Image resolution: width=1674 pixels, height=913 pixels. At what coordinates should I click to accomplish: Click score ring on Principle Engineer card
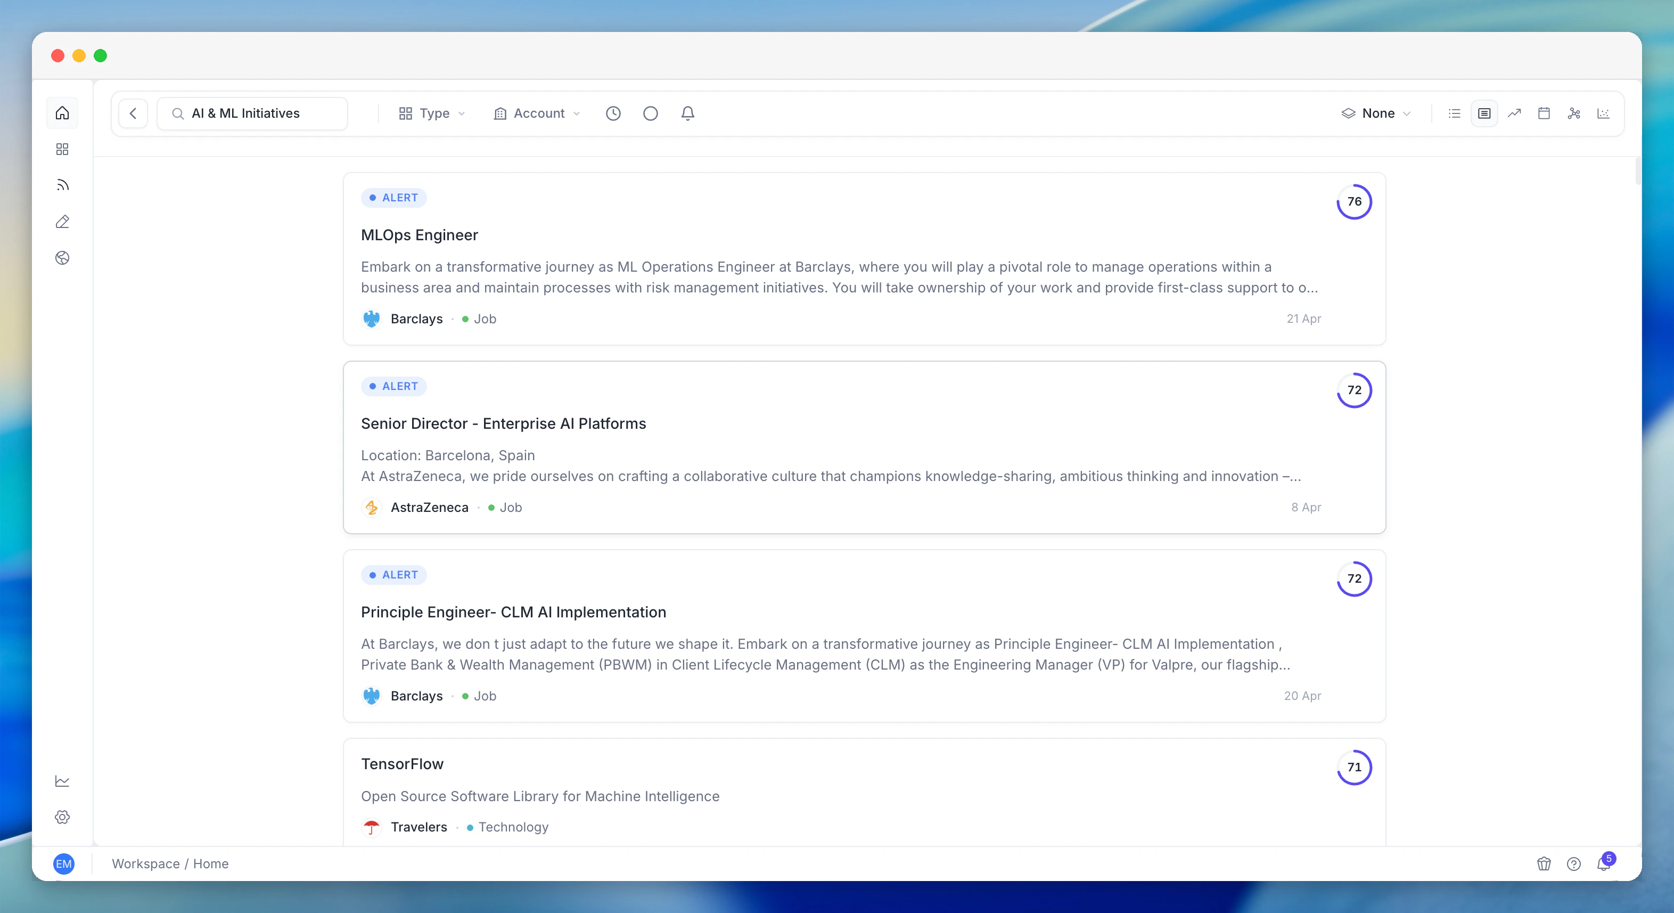[1355, 579]
